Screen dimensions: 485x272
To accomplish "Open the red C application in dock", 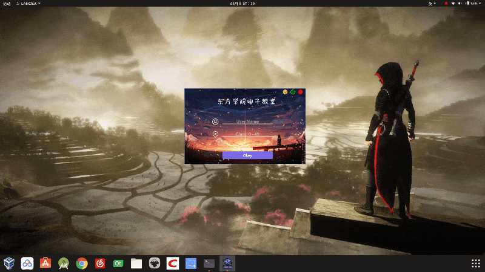I will tap(173, 264).
